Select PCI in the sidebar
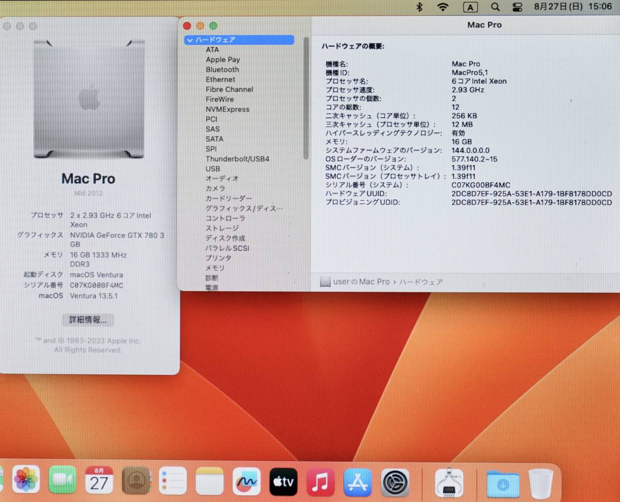620x502 pixels. (x=211, y=119)
